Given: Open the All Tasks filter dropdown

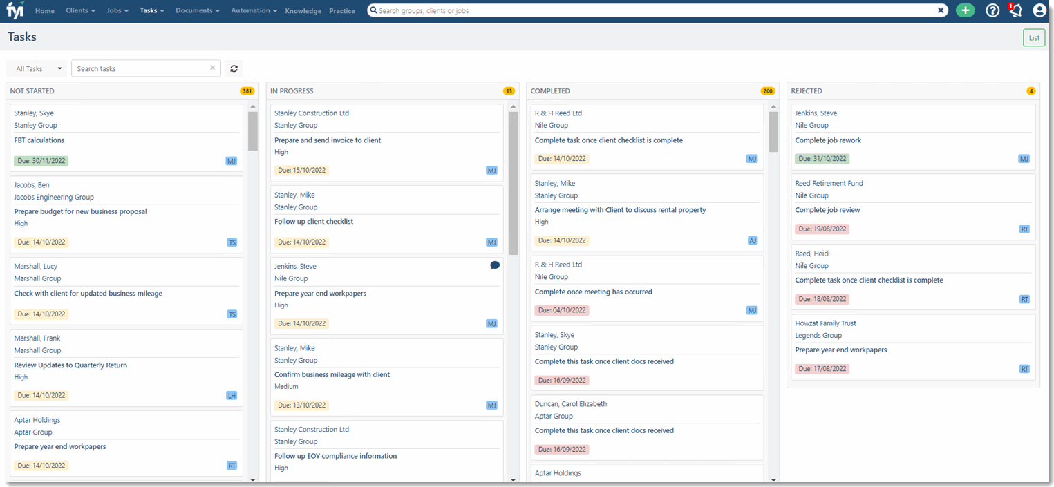Looking at the screenshot, I should (x=37, y=68).
